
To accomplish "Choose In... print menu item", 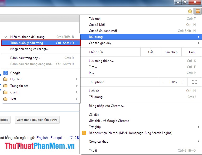I will coord(141,73).
